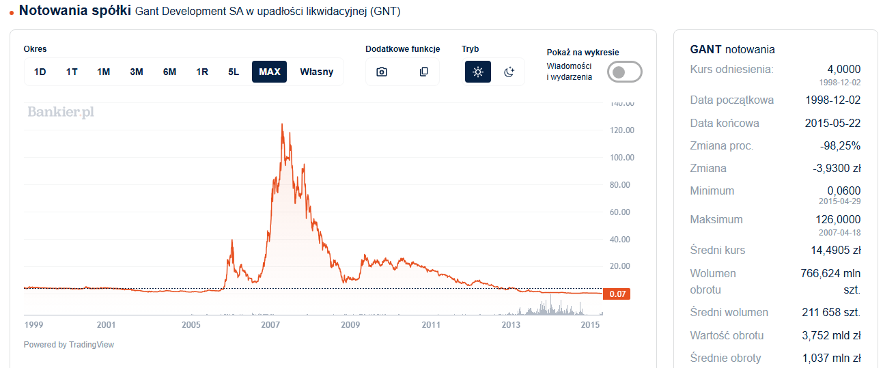
Task: Click the 2009 label on time axis
Action: (x=350, y=324)
